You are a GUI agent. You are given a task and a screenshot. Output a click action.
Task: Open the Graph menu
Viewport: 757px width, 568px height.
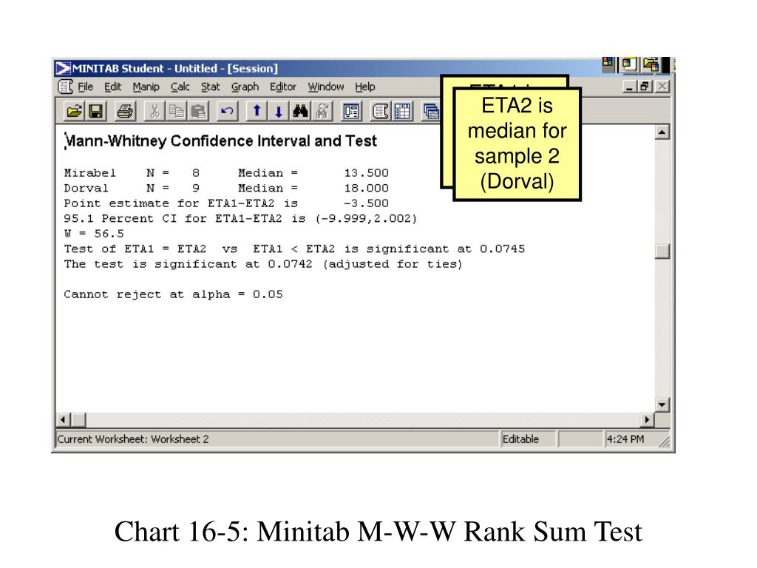(245, 87)
